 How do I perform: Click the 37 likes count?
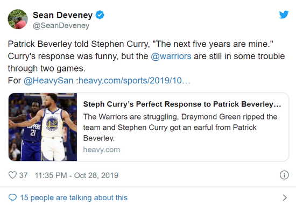(x=23, y=175)
